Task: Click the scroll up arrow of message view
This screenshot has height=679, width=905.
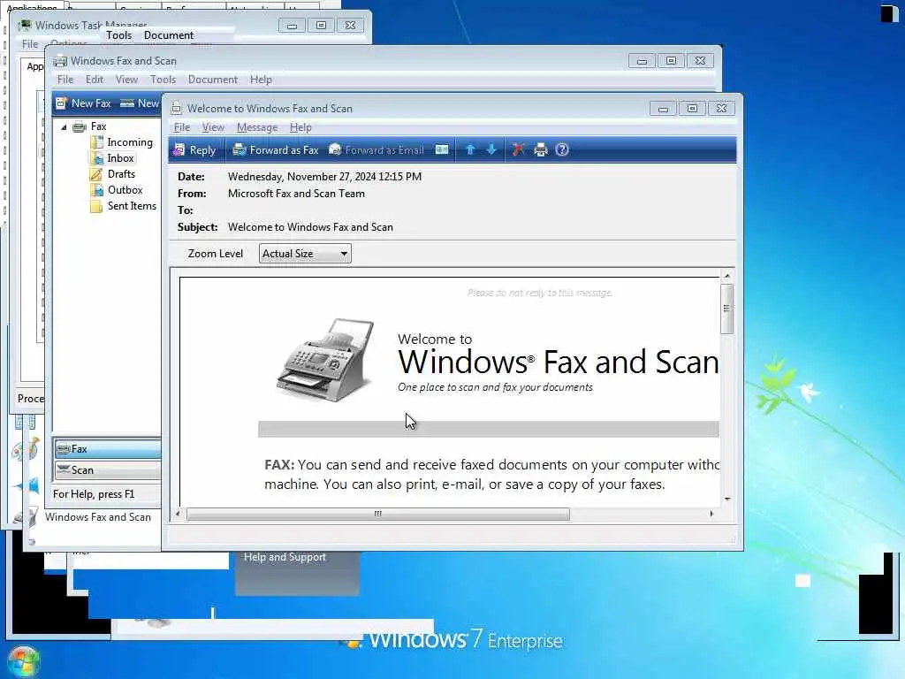Action: click(x=727, y=276)
